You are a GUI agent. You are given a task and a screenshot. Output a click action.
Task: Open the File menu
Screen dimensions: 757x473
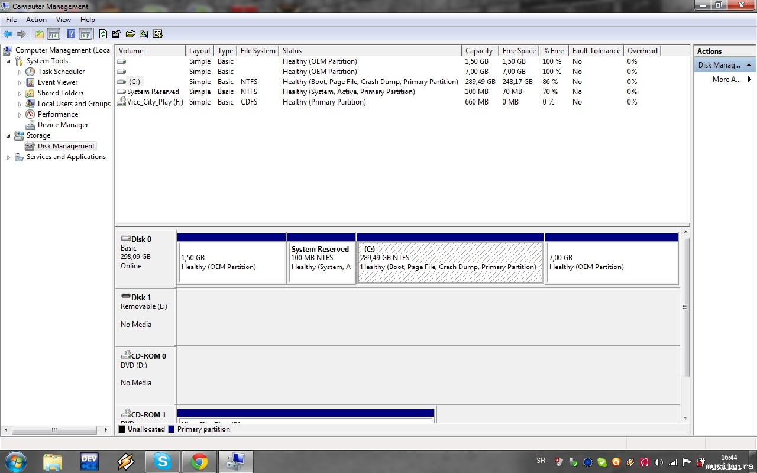(x=11, y=20)
